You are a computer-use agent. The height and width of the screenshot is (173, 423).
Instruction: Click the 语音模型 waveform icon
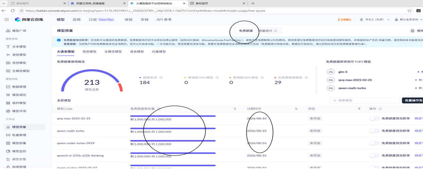(8, 55)
